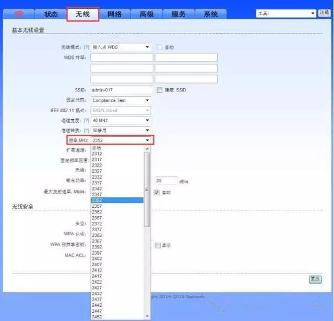This screenshot has height=321, width=334.
Task: Select frequency 2372 in the list
Action: click(x=117, y=224)
